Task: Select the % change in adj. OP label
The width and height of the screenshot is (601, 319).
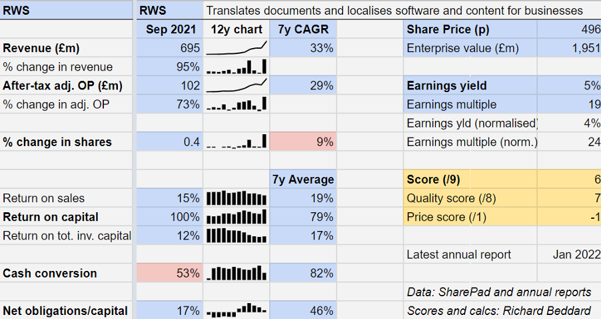Action: [67, 104]
